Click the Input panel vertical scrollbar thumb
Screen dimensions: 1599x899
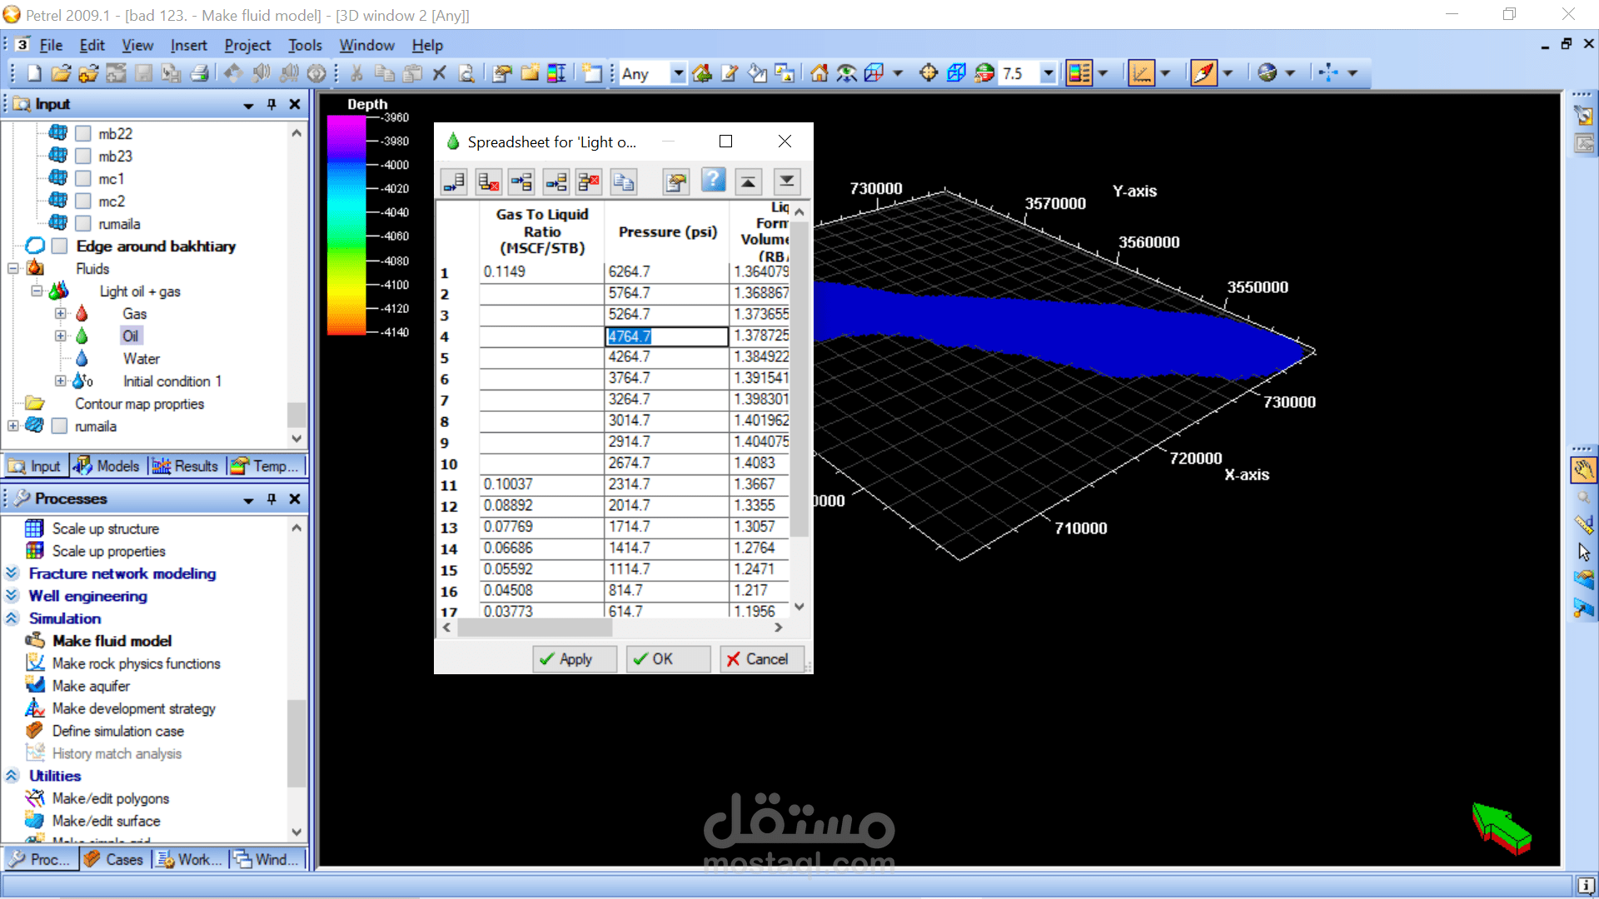296,414
